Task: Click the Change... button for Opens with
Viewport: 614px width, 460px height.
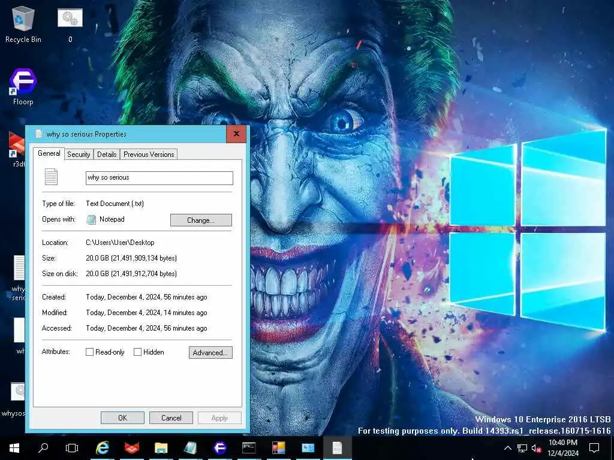Action: (x=201, y=220)
